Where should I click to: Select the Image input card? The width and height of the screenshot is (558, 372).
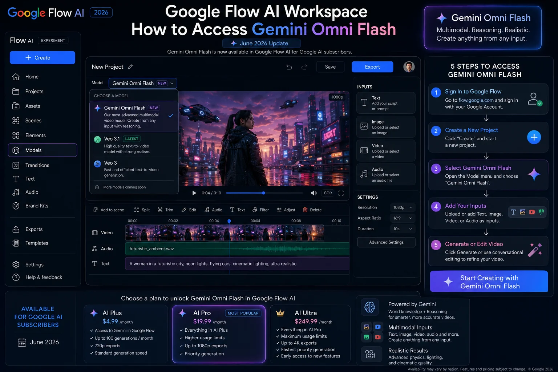pyautogui.click(x=386, y=127)
